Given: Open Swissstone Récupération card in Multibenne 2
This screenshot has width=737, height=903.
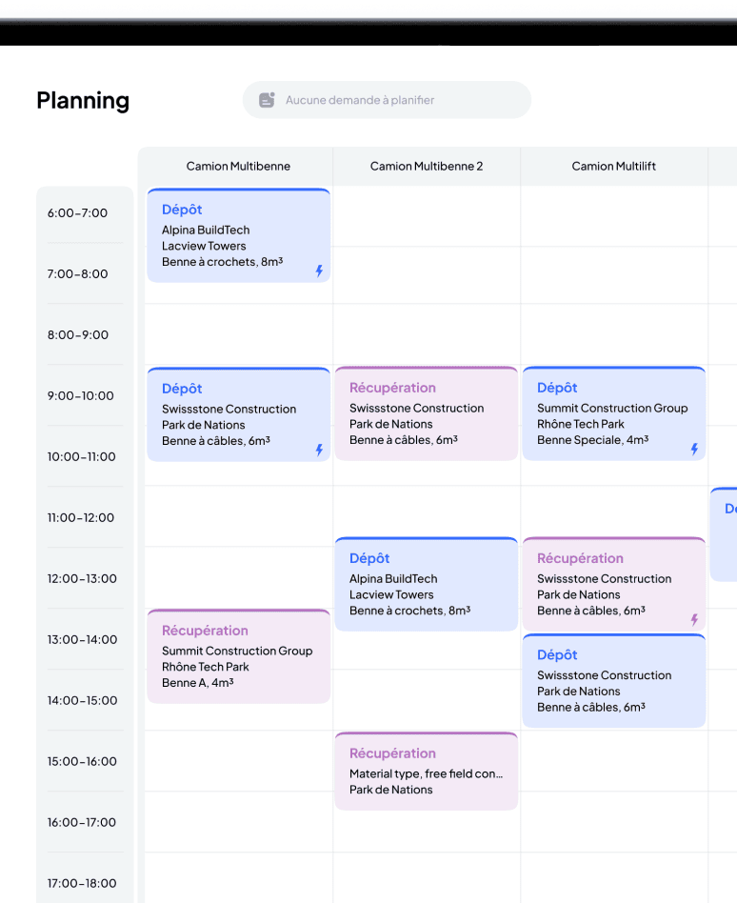Looking at the screenshot, I should coord(426,414).
